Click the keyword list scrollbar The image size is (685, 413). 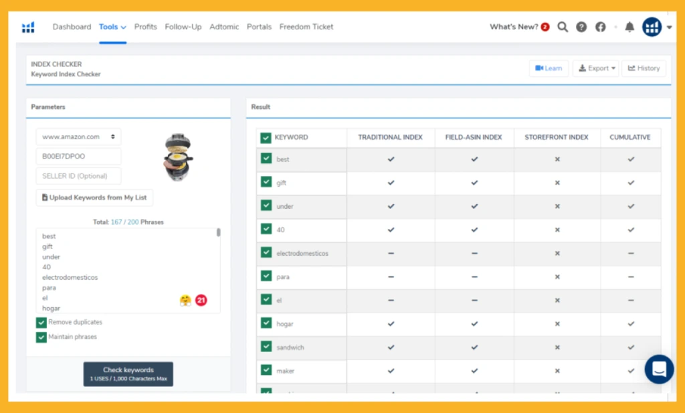[219, 233]
